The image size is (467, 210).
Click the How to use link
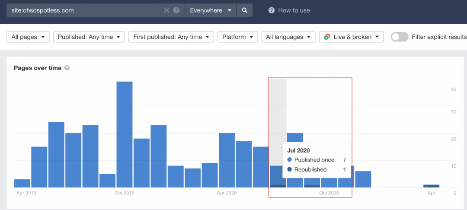294,10
